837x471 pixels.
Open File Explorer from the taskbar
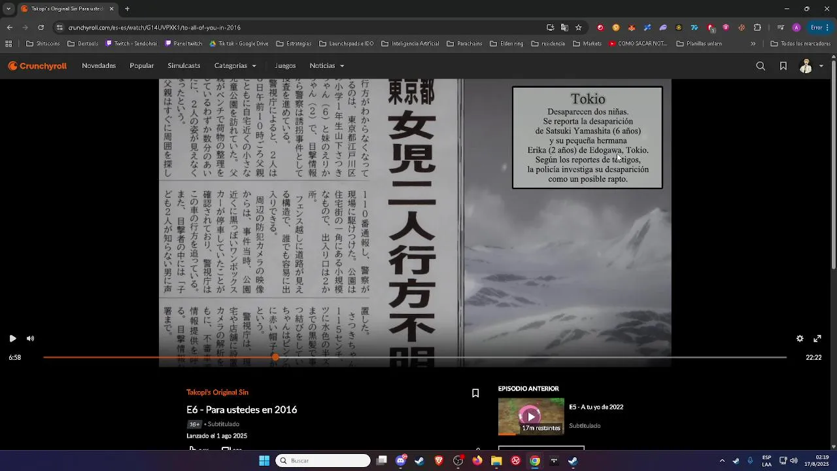pos(496,461)
